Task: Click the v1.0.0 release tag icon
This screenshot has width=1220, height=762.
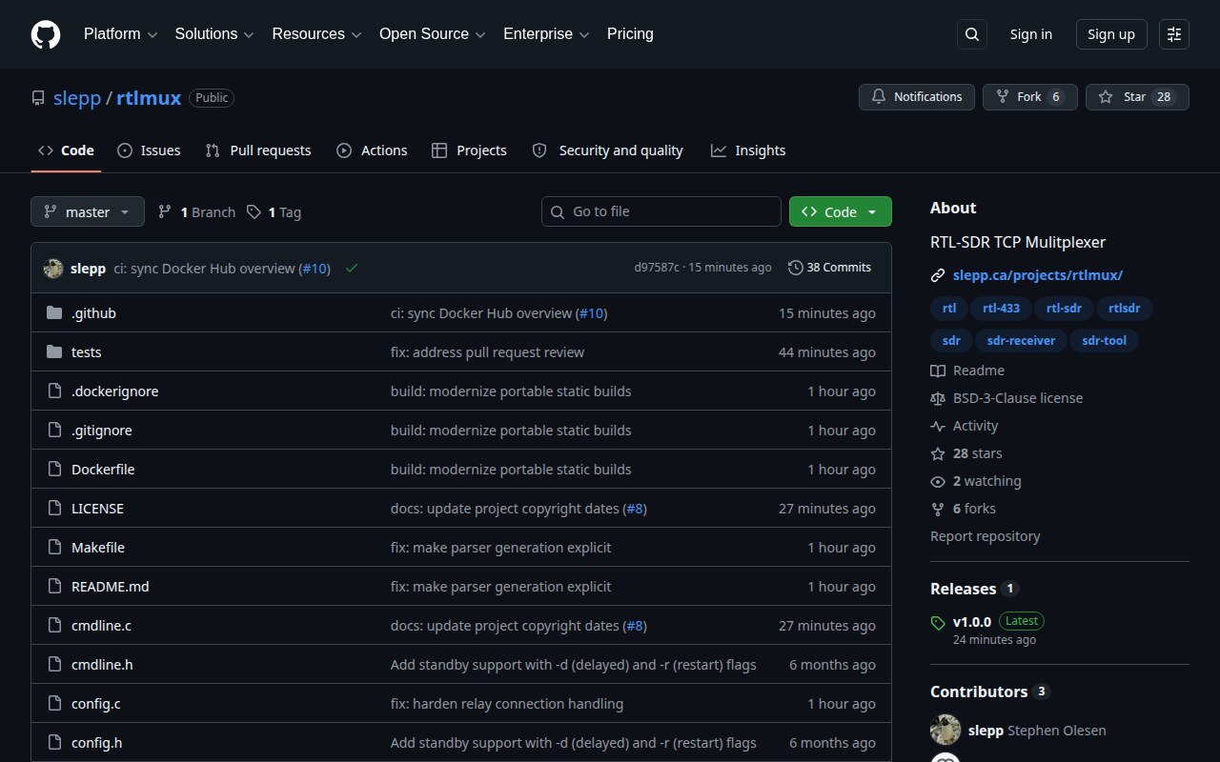Action: coord(938,622)
